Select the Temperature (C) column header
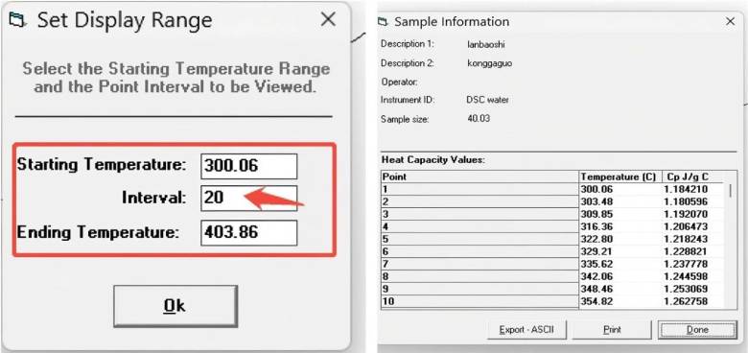 click(620, 176)
